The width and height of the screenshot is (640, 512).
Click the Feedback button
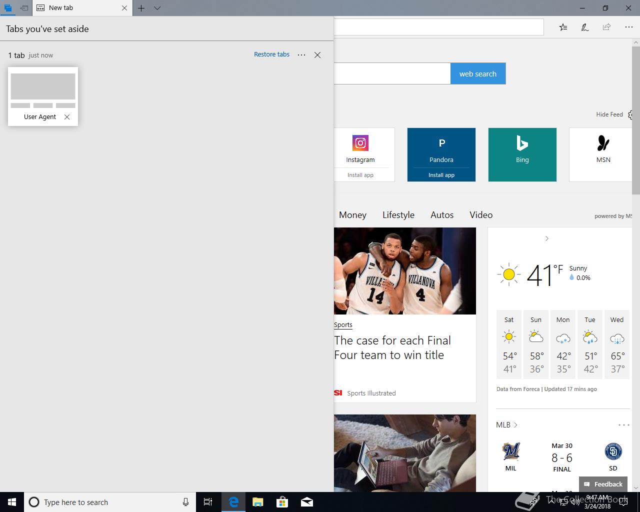(x=603, y=484)
